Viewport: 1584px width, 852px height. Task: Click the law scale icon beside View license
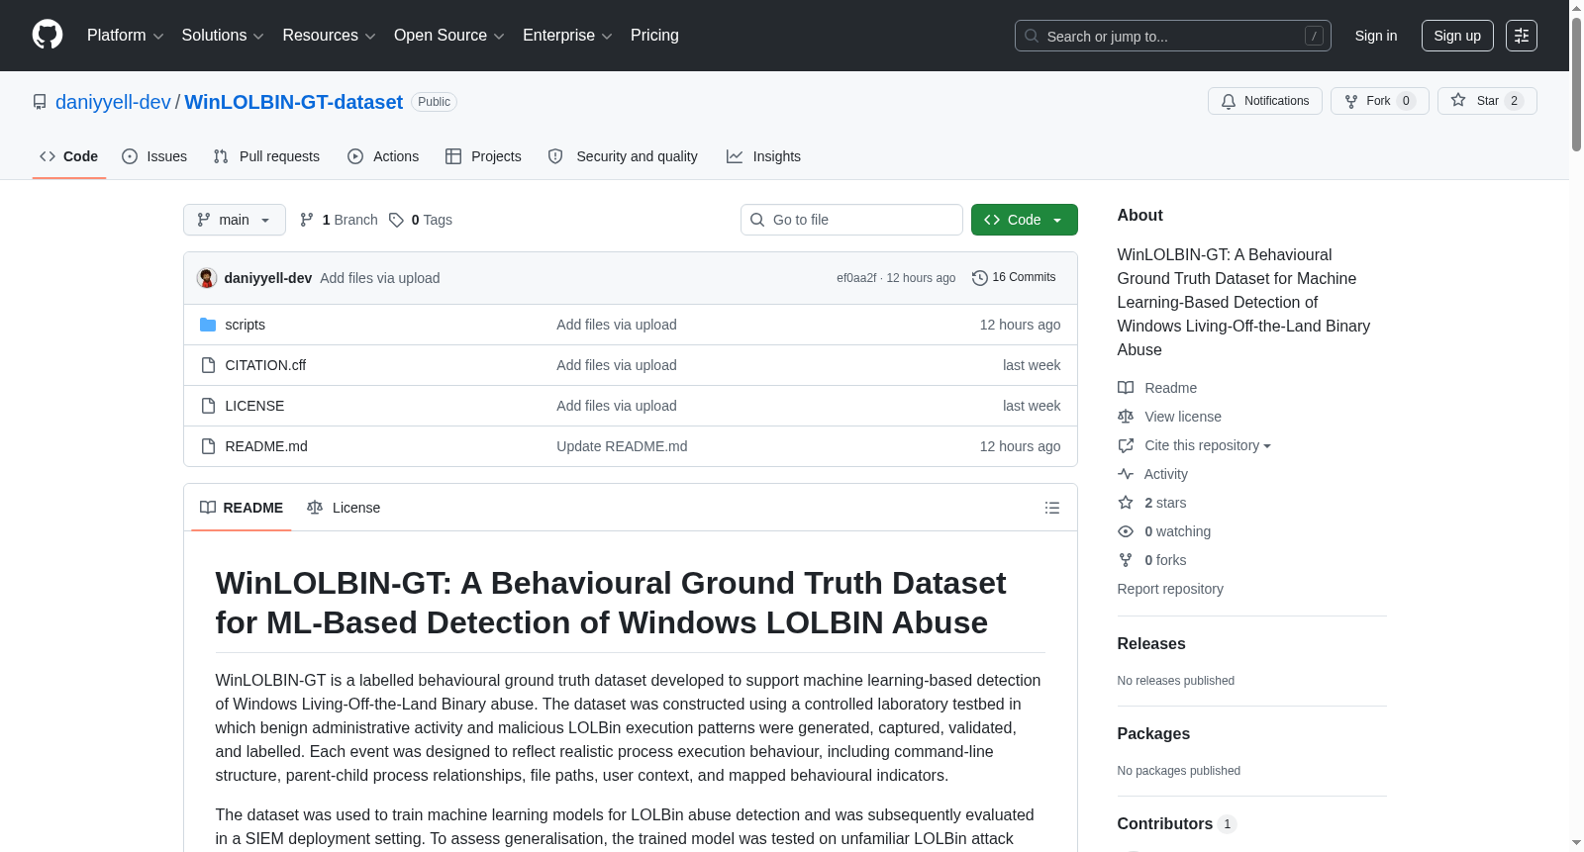[x=1126, y=417]
